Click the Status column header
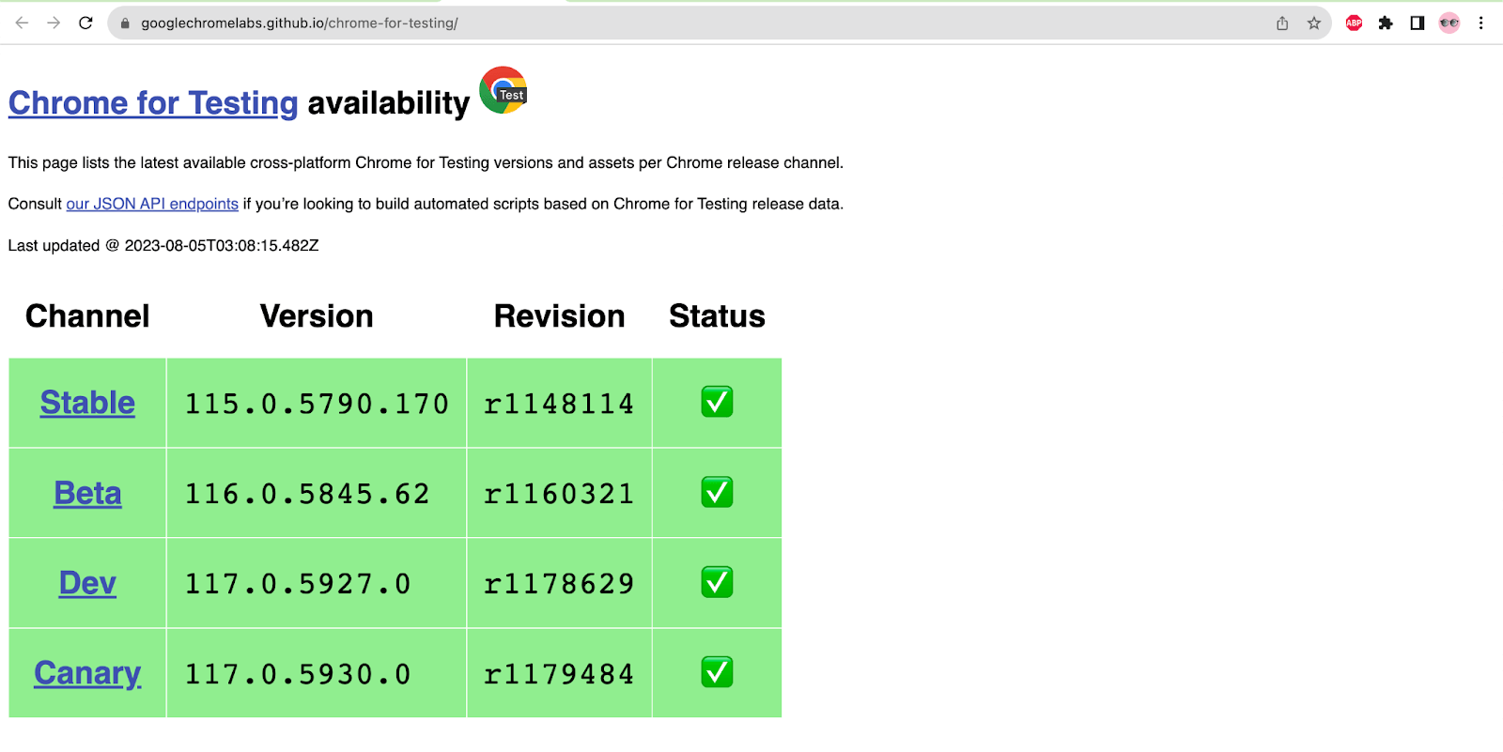Image resolution: width=1503 pixels, height=752 pixels. tap(717, 316)
